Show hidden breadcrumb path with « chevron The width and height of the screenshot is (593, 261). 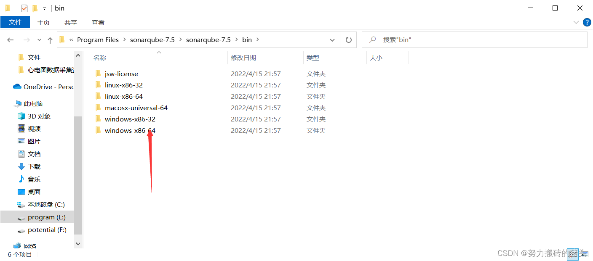tap(71, 40)
